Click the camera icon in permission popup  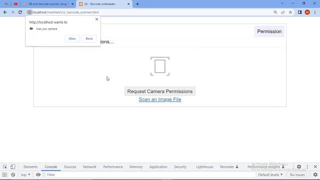31,29
